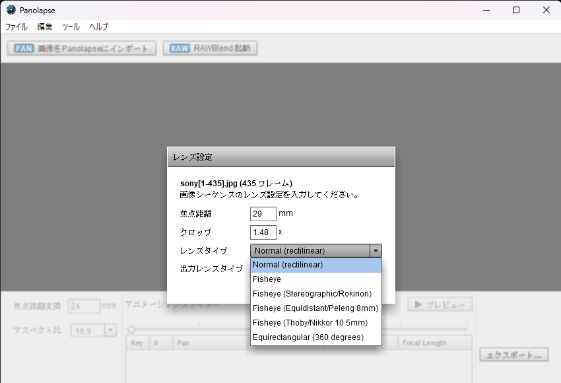
Task: Launch RAWBlend from the toolbar
Action: (x=210, y=48)
